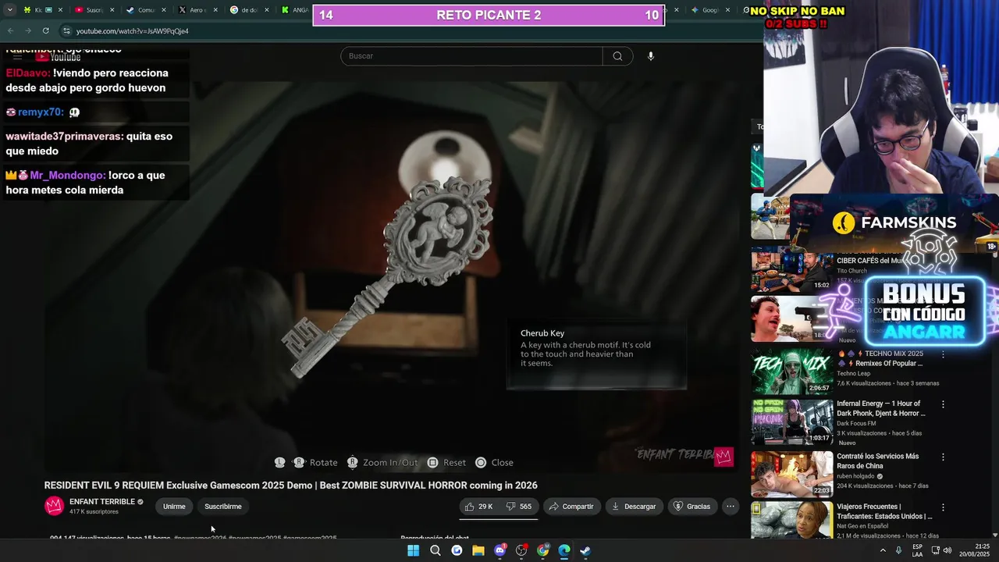
Task: Open ENFANT TERRIBLE channel avatar
Action: 54,506
